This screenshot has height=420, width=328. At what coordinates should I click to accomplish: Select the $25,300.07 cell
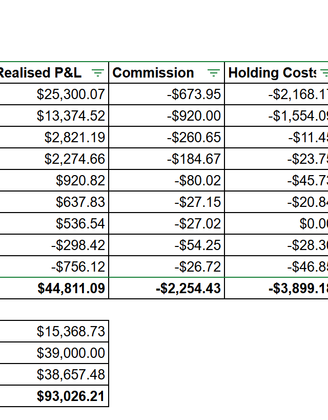point(54,94)
